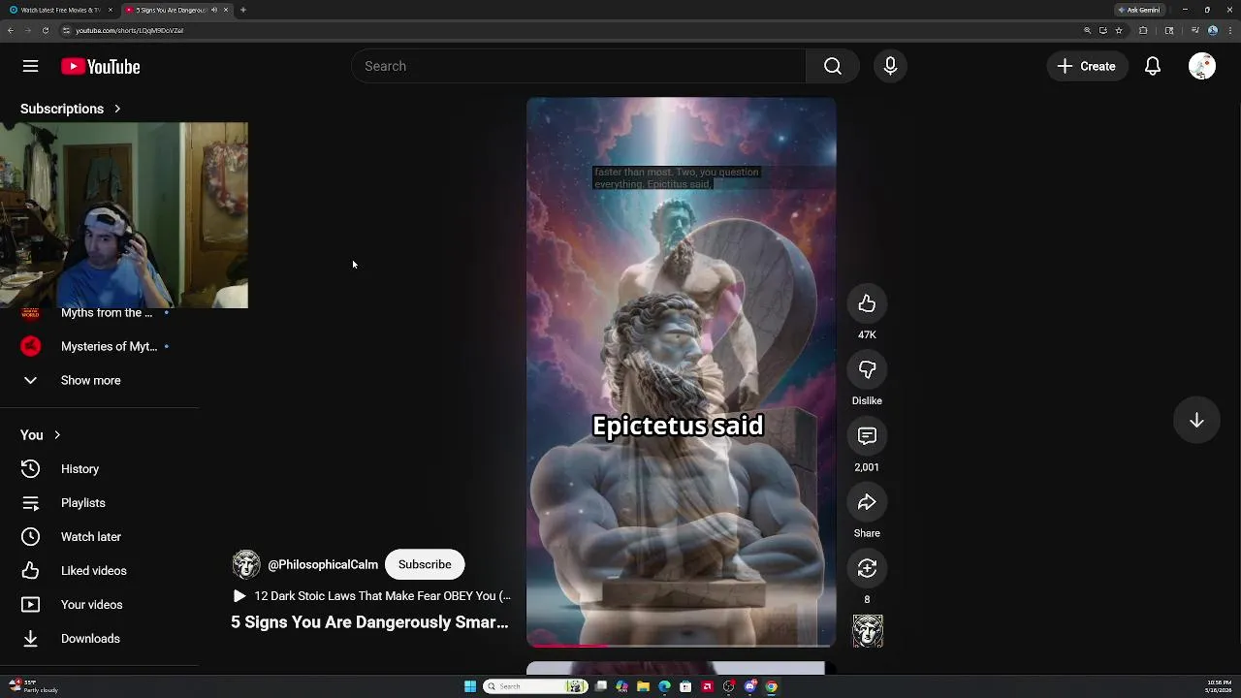Share this short

pos(867,502)
